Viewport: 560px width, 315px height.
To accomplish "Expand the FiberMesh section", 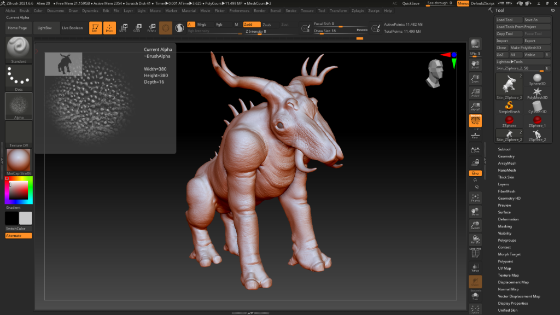I will click(x=506, y=191).
